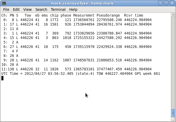176x122 pixels.
Task: Click the Pseudorange column header text
Action: (x=108, y=16)
